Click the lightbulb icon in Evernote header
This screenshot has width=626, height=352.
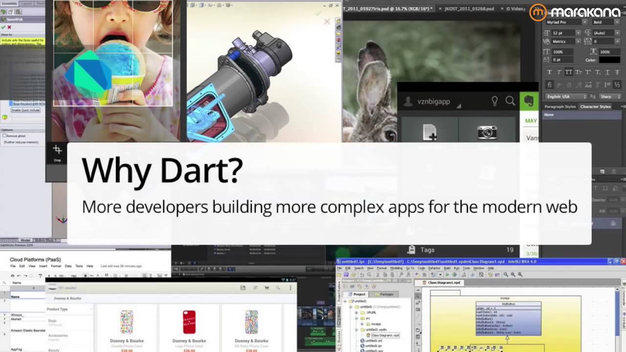click(x=494, y=101)
